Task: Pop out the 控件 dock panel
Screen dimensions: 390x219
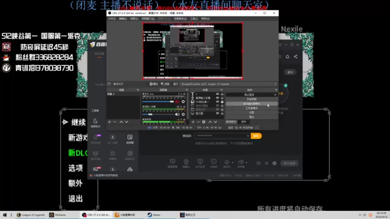Action: [276, 90]
